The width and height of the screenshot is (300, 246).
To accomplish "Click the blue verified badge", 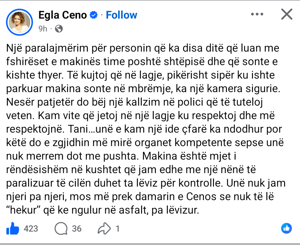I will pos(94,15).
